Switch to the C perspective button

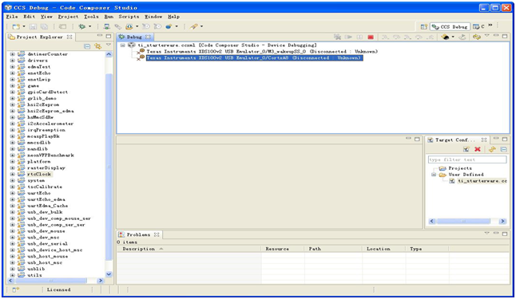[478, 26]
